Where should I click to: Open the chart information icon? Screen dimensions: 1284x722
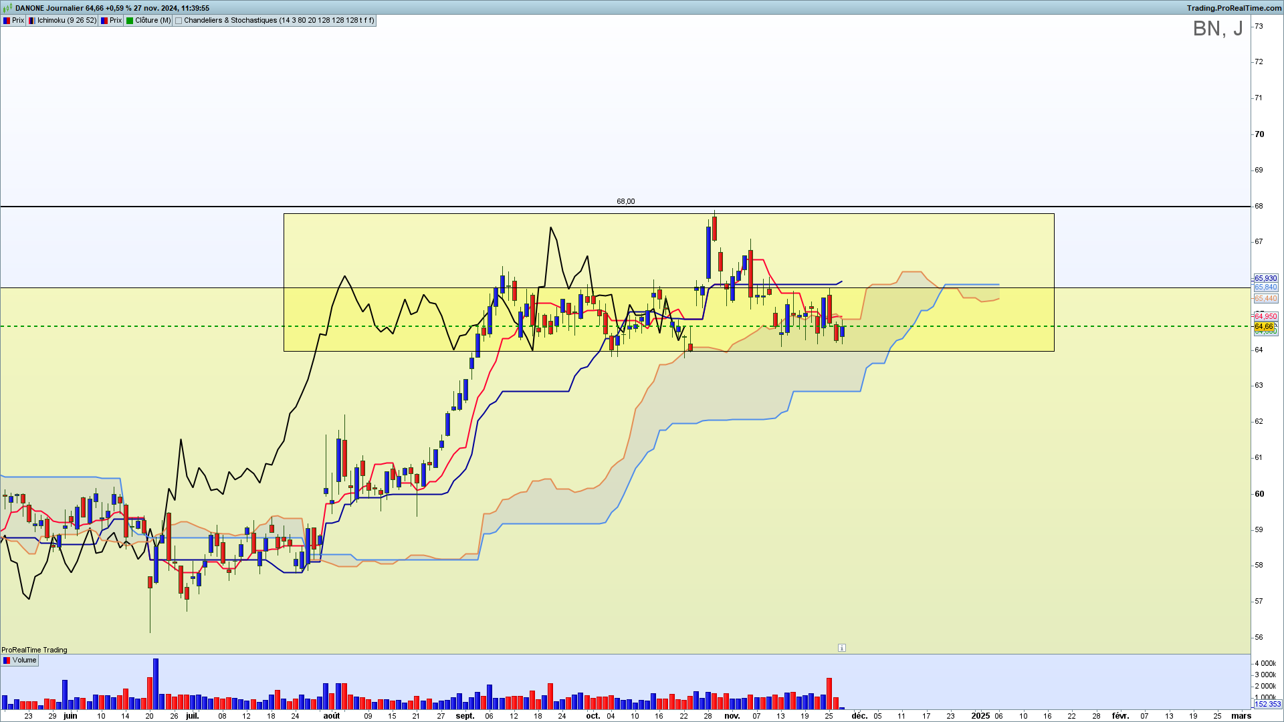pos(842,648)
